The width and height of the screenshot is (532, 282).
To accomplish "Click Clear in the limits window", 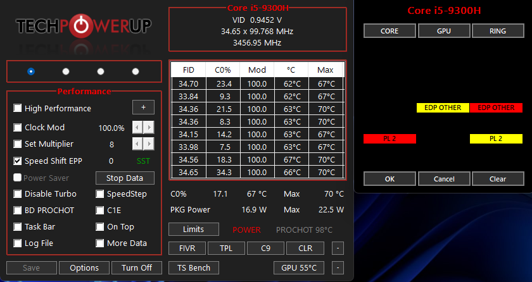I will pos(498,179).
